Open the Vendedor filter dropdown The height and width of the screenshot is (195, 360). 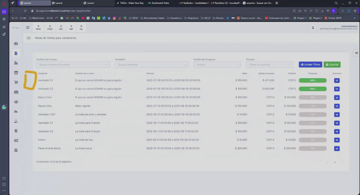pyautogui.click(x=151, y=65)
